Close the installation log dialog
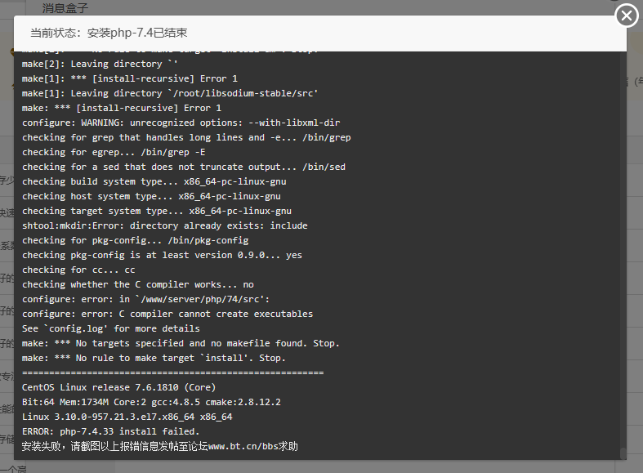 point(626,16)
